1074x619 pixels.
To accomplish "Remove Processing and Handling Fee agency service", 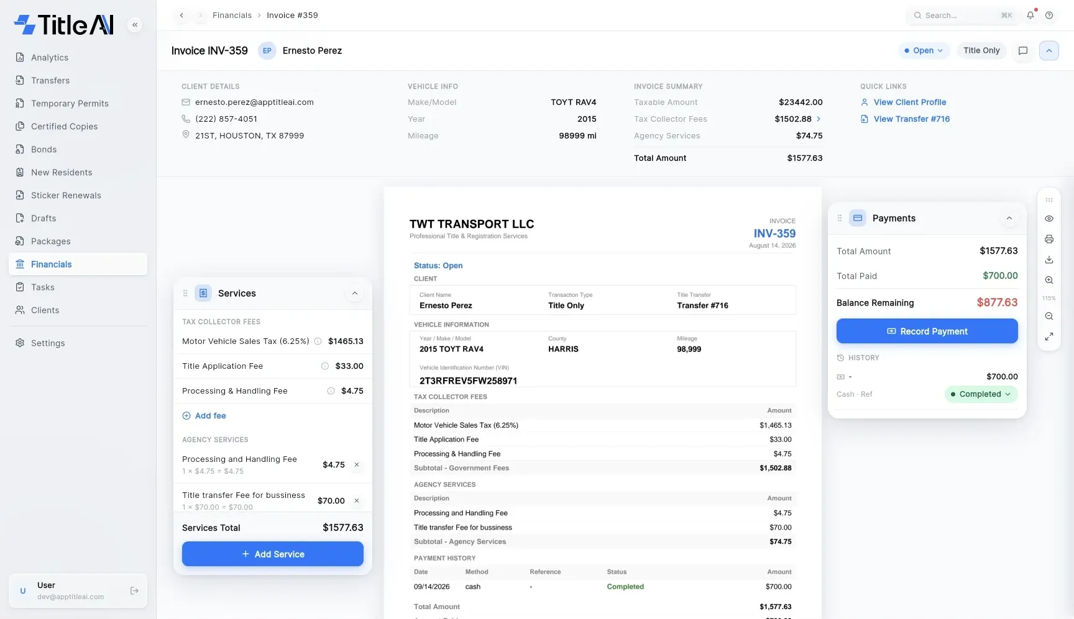I will click(x=357, y=464).
